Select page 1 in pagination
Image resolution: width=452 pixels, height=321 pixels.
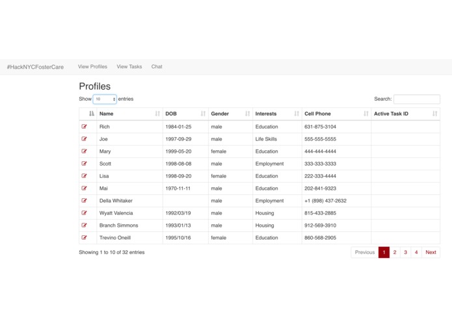point(384,252)
